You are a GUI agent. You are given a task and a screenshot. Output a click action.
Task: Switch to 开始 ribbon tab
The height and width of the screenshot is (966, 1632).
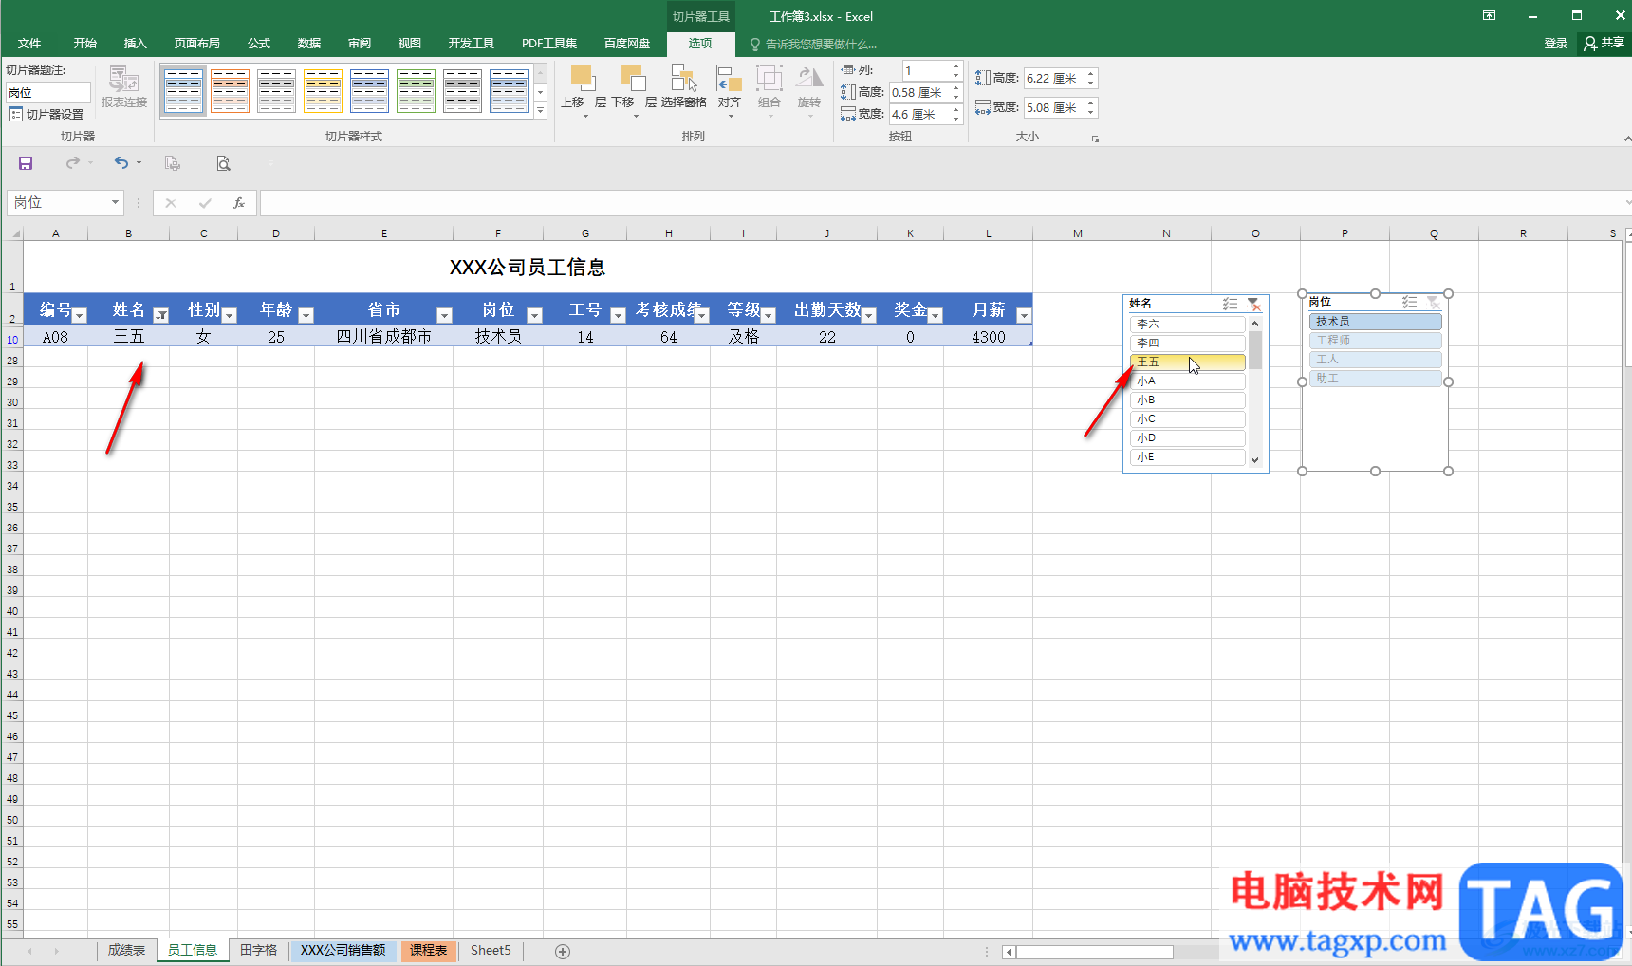point(85,44)
